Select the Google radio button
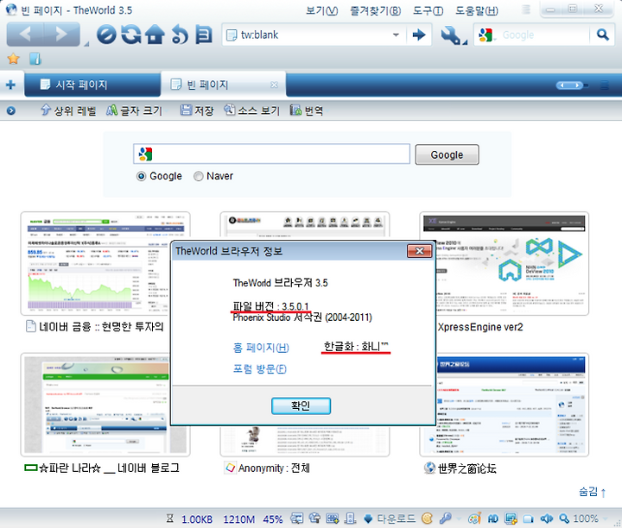Image resolution: width=622 pixels, height=528 pixels. [x=141, y=176]
